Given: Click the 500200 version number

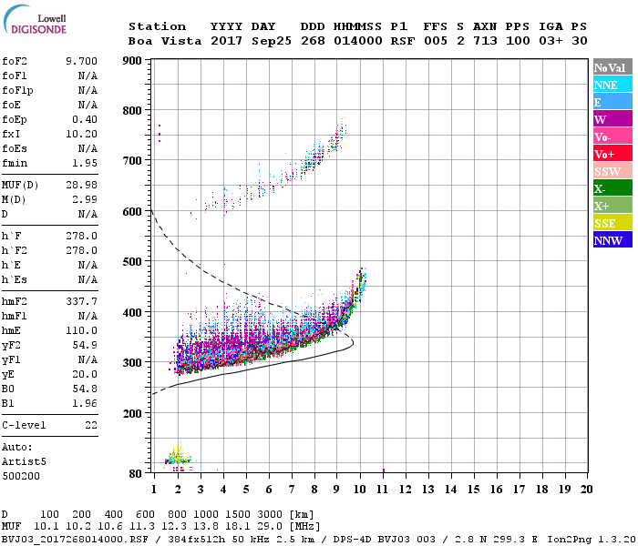Looking at the screenshot, I should point(21,476).
